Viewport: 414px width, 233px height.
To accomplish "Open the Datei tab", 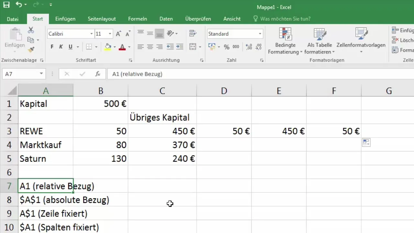I will 13,19.
